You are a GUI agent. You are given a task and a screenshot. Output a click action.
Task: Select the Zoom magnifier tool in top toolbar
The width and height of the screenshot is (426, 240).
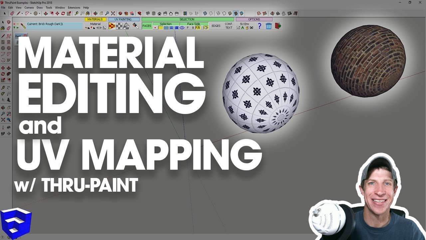(x=107, y=13)
